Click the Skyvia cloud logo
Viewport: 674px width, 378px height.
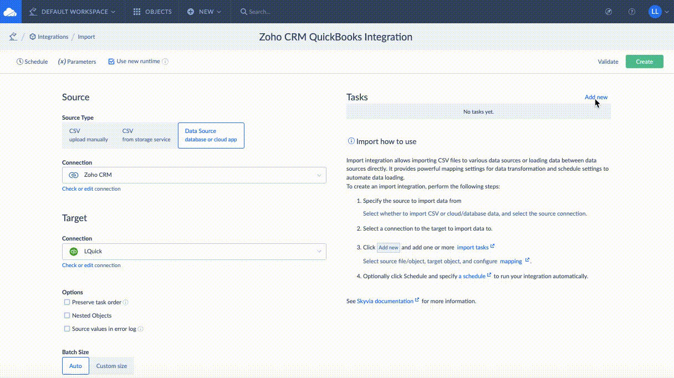pos(11,12)
